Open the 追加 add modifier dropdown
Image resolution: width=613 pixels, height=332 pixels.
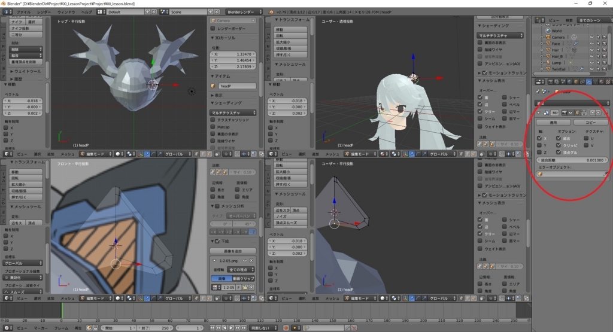pyautogui.click(x=572, y=103)
